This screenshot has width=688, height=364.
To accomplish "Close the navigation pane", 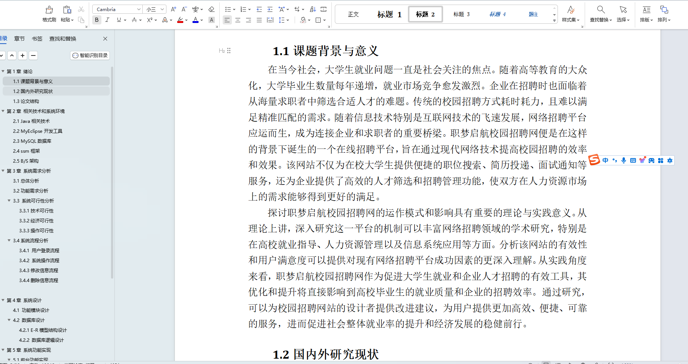I will [x=105, y=39].
